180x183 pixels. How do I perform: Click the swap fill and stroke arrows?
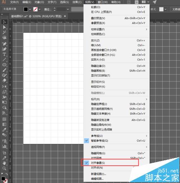pos(7,174)
